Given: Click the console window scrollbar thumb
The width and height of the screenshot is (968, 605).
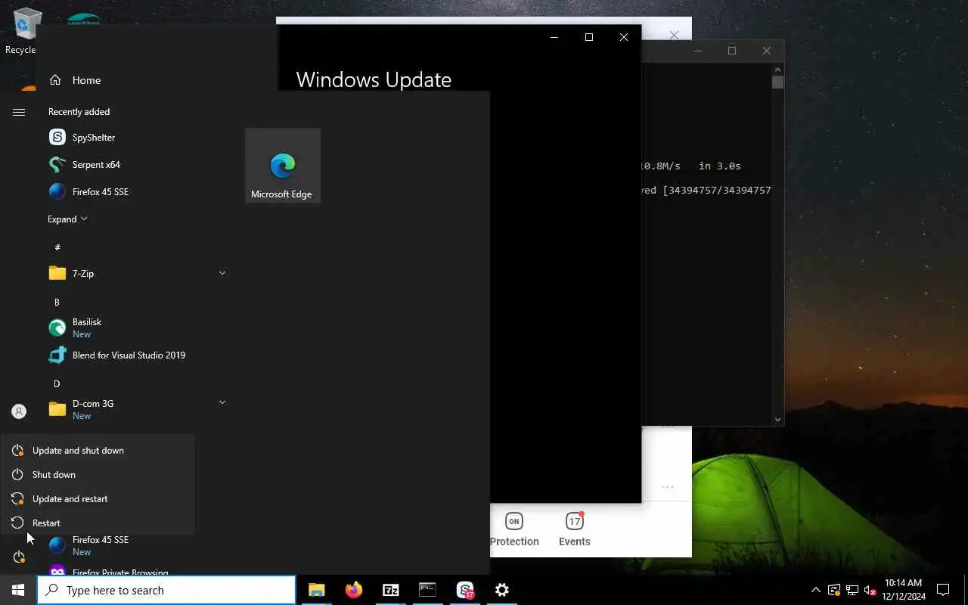Looking at the screenshot, I should [777, 82].
